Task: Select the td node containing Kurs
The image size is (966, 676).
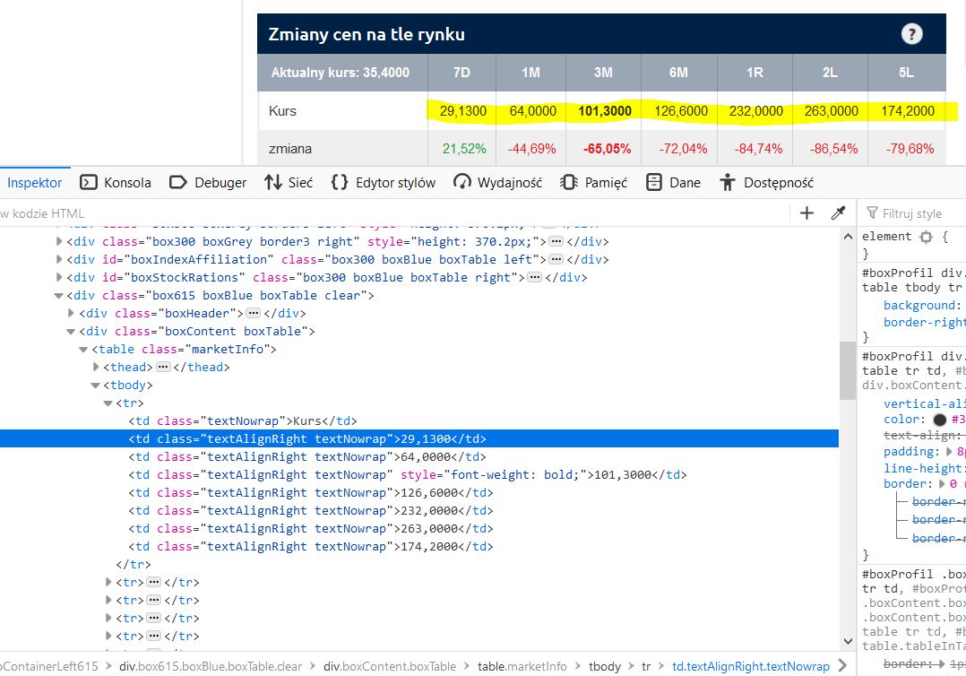Action: point(243,420)
